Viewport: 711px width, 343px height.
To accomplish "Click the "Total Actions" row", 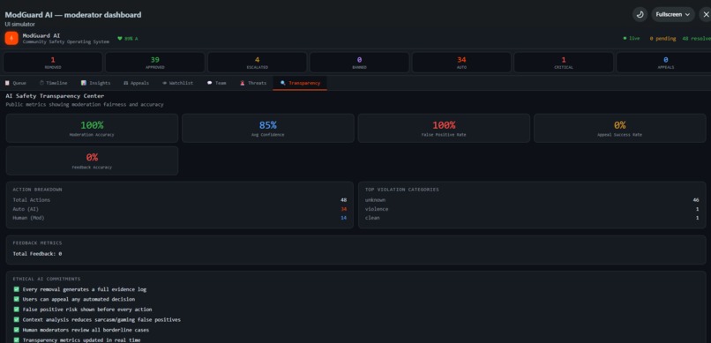I will [180, 200].
